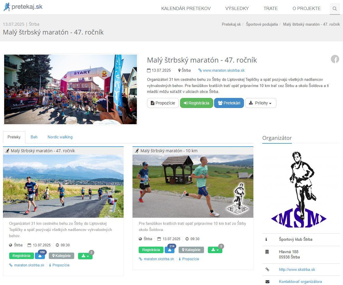The image size is (343, 285).
Task: Click the link icon beside www.maraton.skstrba.sk
Action: [x=200, y=70]
